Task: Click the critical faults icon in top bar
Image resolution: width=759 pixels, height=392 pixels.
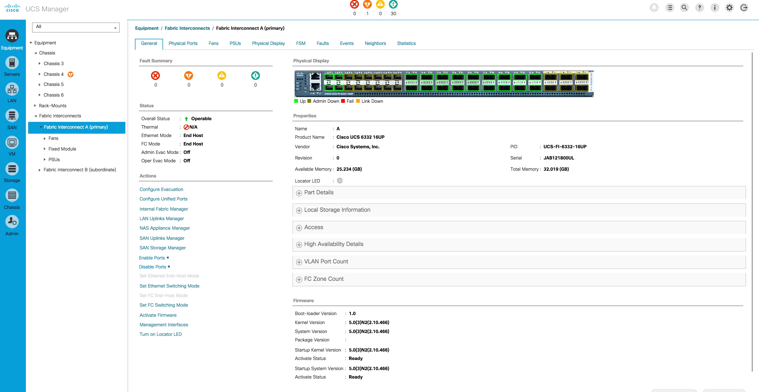Action: point(354,4)
